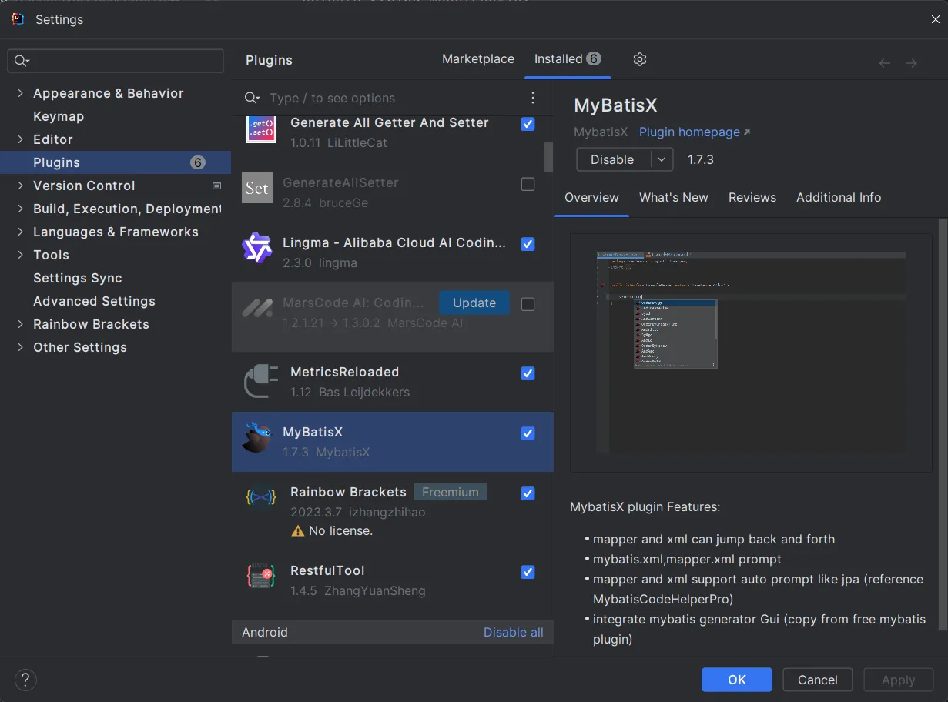Uncheck the Lingma plugin checkbox

pyautogui.click(x=528, y=244)
